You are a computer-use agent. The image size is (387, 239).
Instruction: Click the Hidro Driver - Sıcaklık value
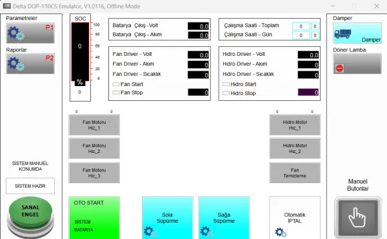308,75
